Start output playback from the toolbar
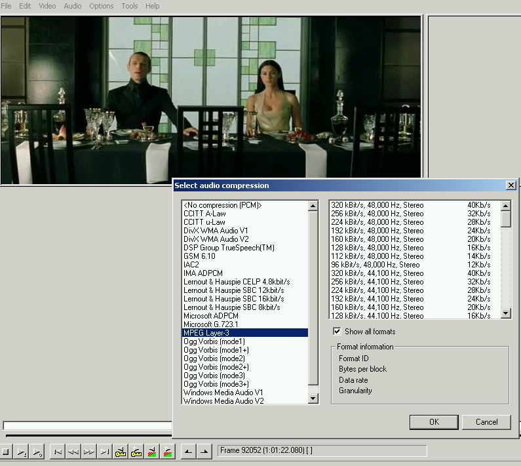This screenshot has height=466, width=521. click(x=37, y=452)
